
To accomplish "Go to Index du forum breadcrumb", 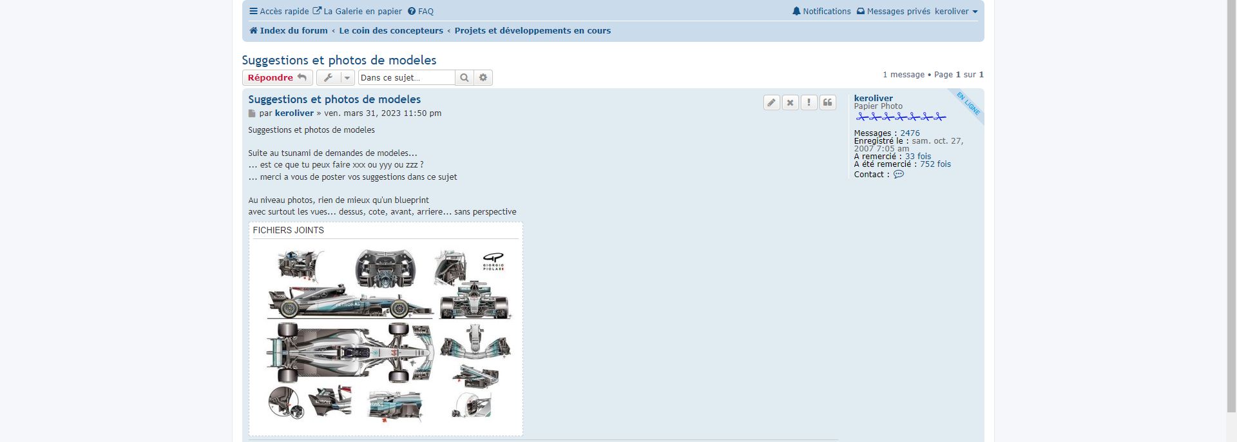I will pyautogui.click(x=289, y=31).
